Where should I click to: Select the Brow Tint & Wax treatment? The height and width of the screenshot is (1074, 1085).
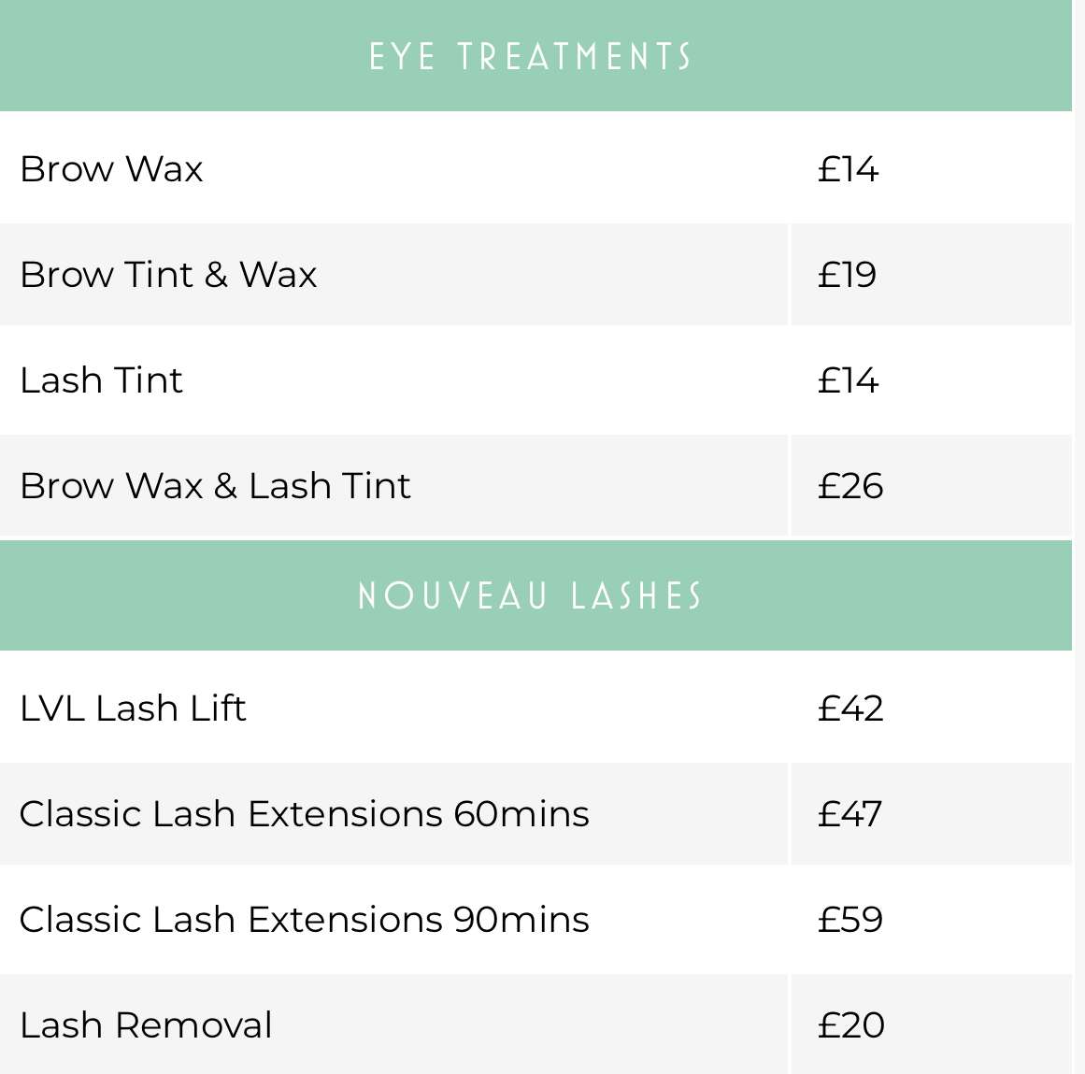click(169, 274)
